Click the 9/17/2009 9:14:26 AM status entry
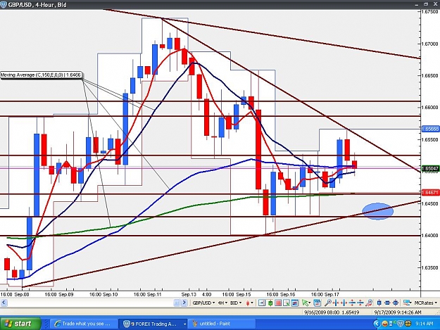 398,312
